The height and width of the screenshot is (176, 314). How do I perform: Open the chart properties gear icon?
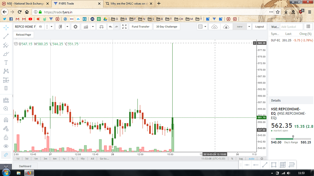click(x=75, y=26)
